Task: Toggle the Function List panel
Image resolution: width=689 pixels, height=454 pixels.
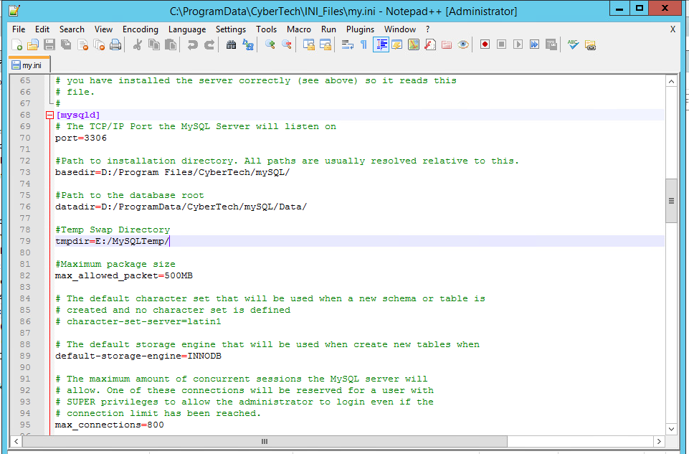Action: (x=430, y=44)
